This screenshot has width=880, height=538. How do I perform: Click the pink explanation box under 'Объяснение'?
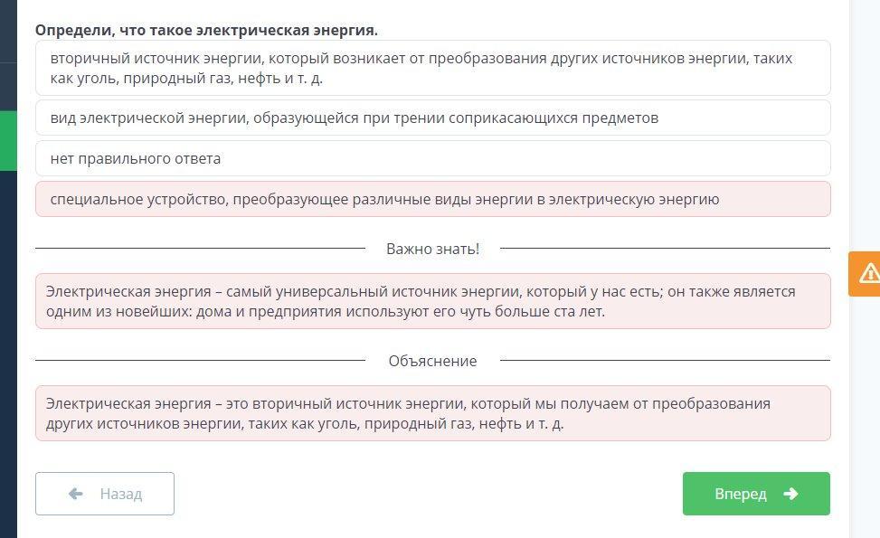pyautogui.click(x=432, y=413)
